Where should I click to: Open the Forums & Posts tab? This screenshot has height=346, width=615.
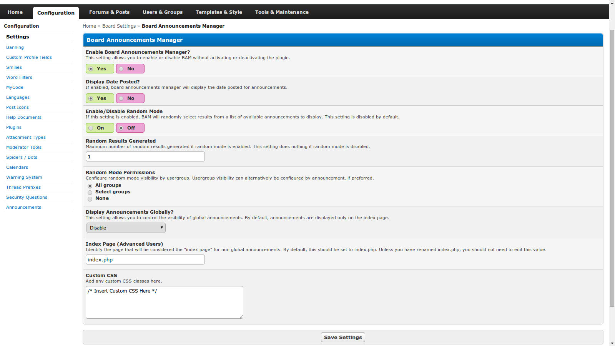109,12
